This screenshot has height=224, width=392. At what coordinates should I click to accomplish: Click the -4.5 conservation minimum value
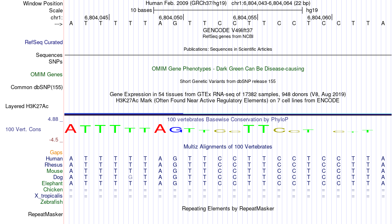(54, 140)
